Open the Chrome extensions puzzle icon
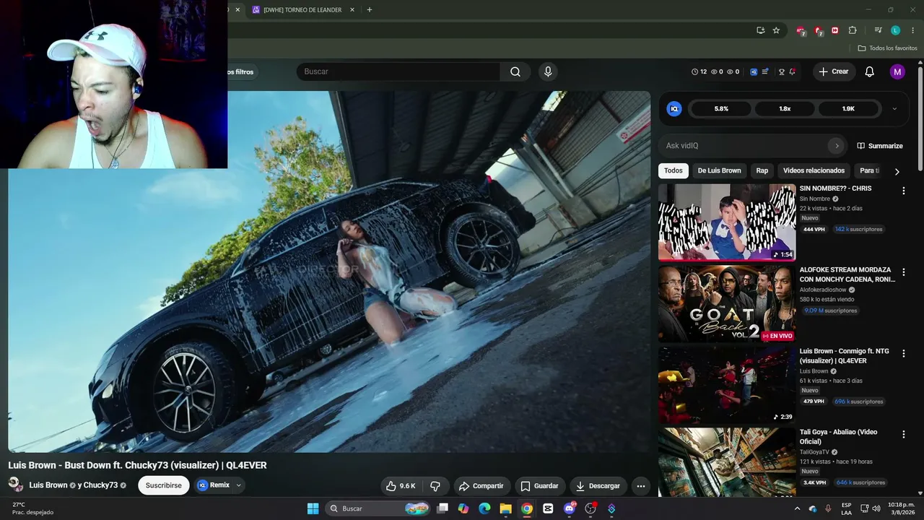Image resolution: width=924 pixels, height=520 pixels. point(853,30)
